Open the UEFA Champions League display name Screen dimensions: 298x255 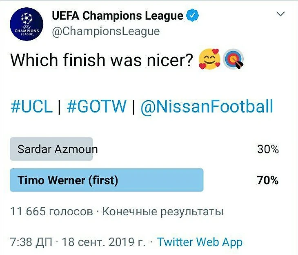118,16
